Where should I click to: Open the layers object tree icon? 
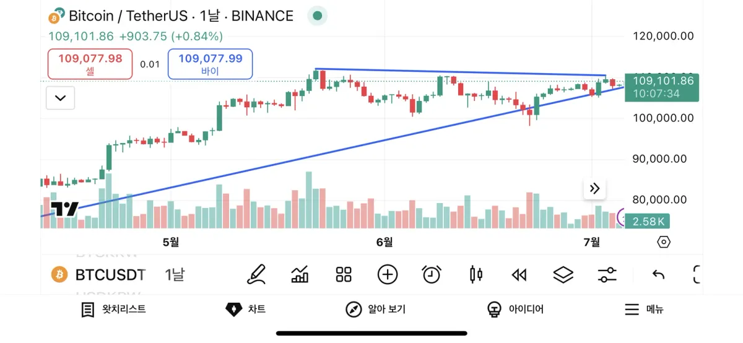(x=563, y=274)
